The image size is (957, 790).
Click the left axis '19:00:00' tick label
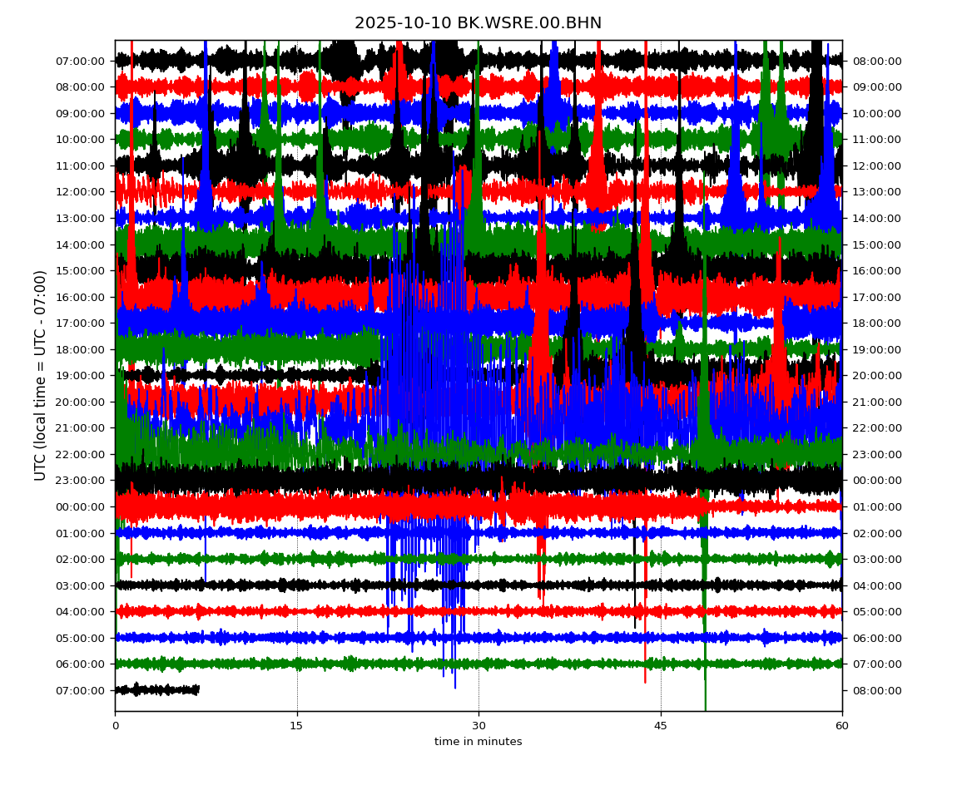[82, 376]
